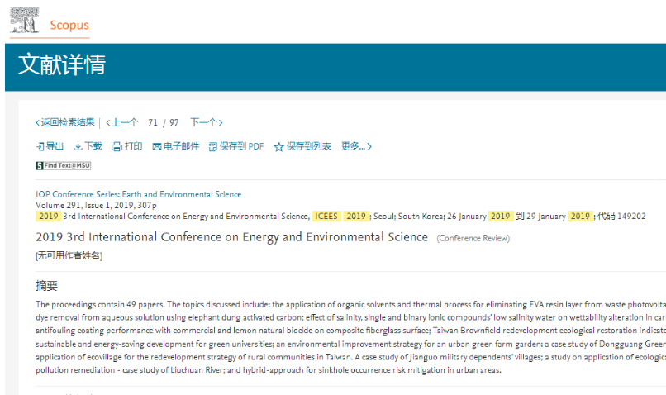Image resolution: width=666 pixels, height=395 pixels.
Task: Click the 电子邮件 email text label
Action: [181, 146]
